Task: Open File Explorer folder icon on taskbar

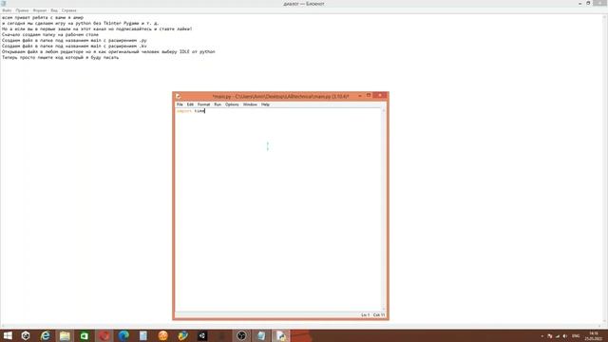Action: coord(65,335)
